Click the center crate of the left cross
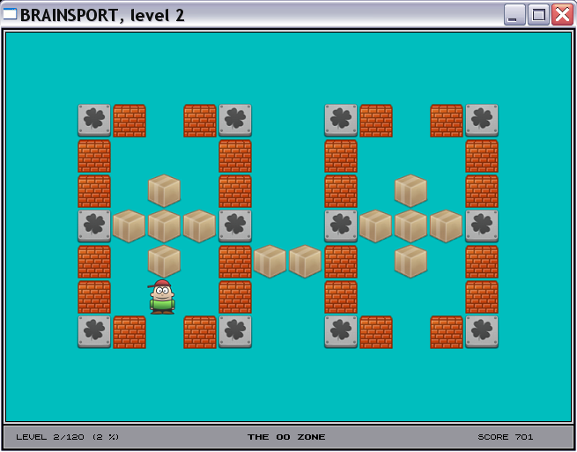Viewport: 577px width, 452px height. click(164, 226)
